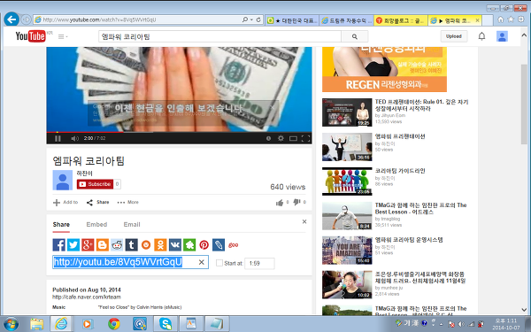The width and height of the screenshot is (531, 332).
Task: Click the Start at time field
Action: tap(259, 263)
